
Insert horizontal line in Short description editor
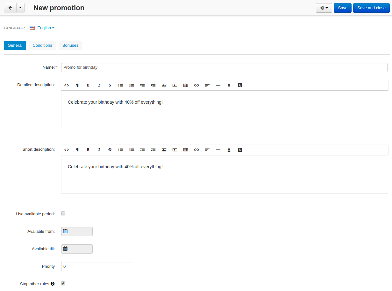(218, 150)
